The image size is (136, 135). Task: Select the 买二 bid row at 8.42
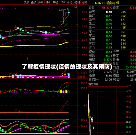(x=112, y=36)
